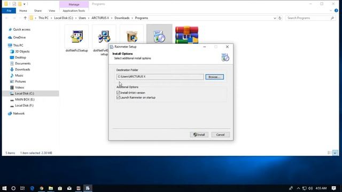
Task: Switch to large icons view button
Action: [336, 153]
